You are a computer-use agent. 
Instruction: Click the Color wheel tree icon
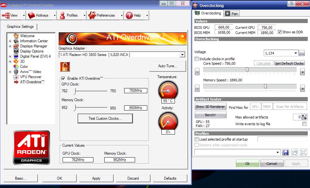pos(16,67)
